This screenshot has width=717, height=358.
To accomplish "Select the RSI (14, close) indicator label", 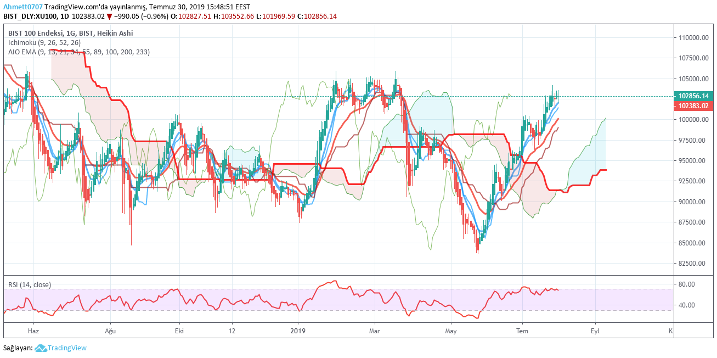I will click(30, 284).
